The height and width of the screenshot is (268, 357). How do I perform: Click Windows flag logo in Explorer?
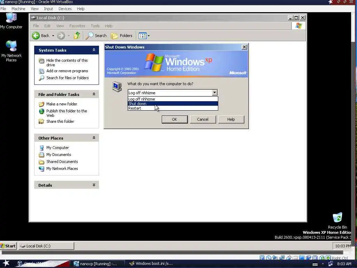point(298,26)
